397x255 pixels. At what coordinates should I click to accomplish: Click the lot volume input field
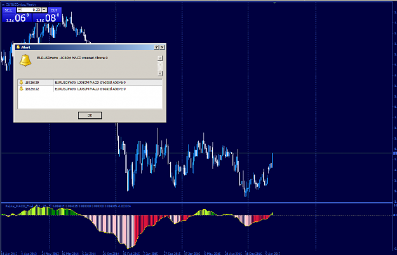[x=32, y=10]
